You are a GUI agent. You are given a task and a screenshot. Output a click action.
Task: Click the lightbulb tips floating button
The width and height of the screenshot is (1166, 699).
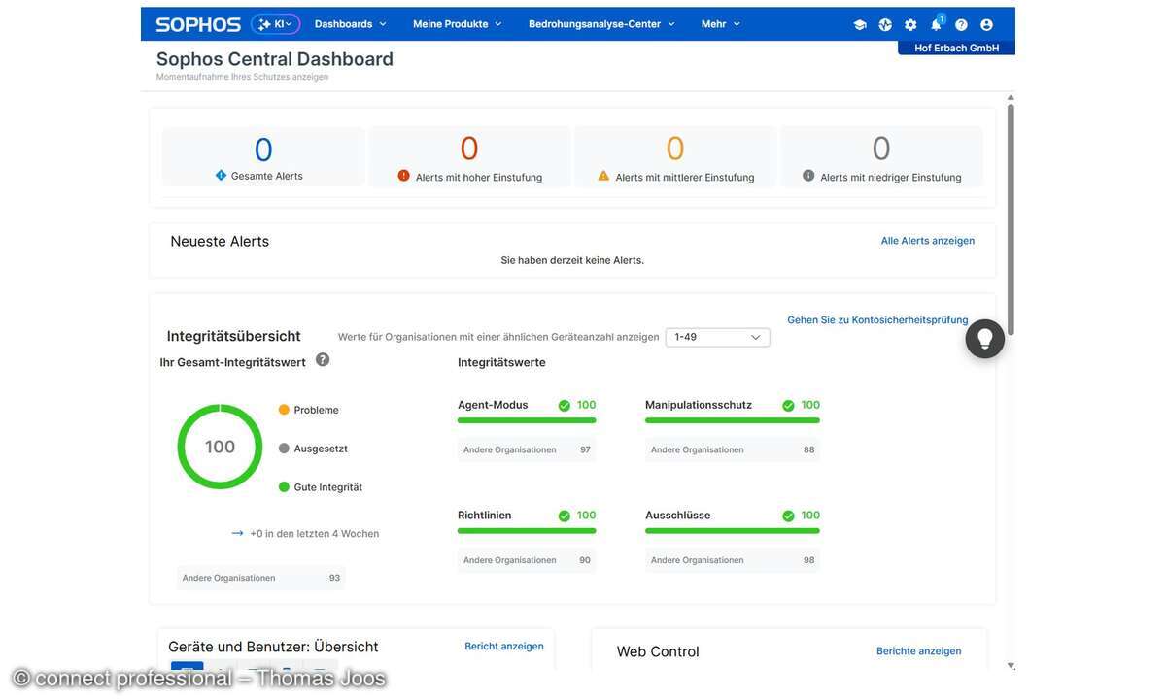point(985,339)
